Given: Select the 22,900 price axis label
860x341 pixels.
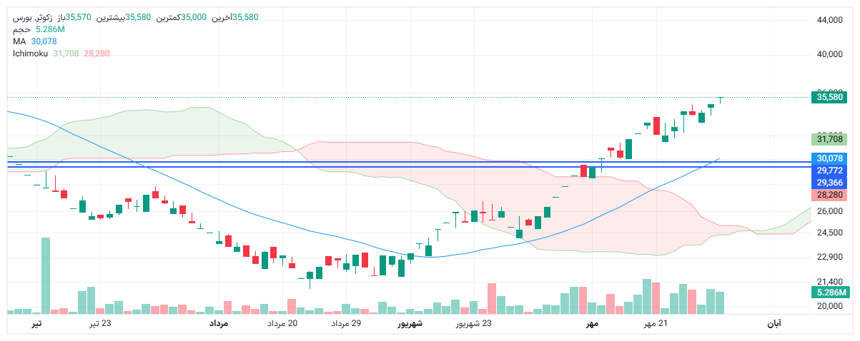Looking at the screenshot, I should 830,257.
